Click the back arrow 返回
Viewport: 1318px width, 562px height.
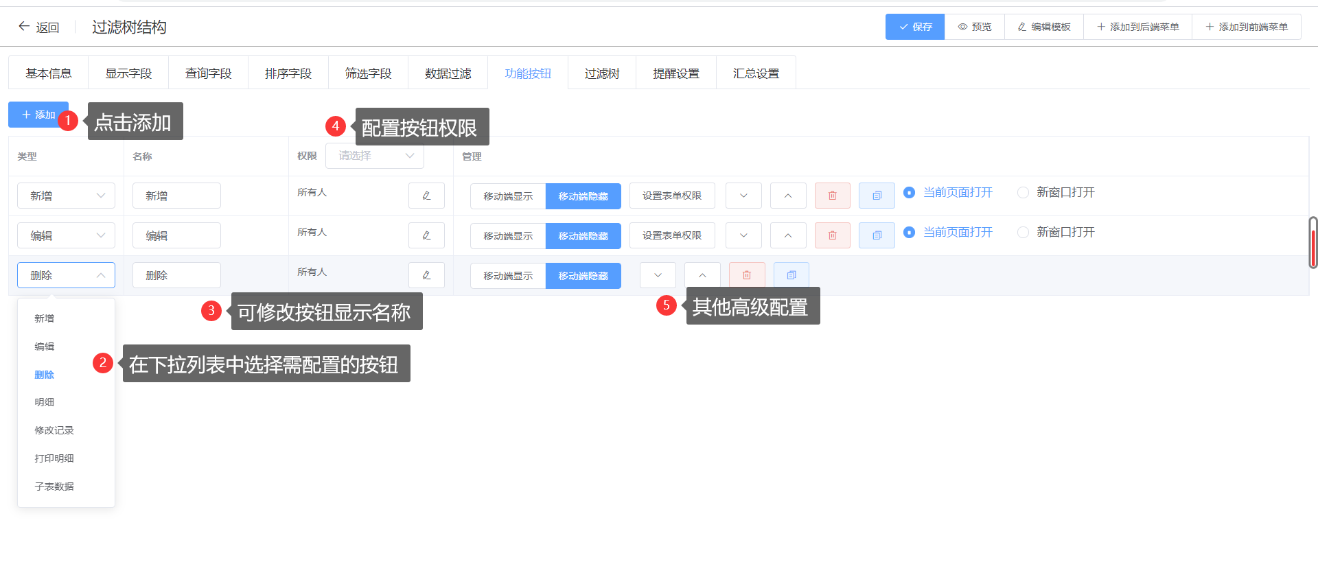point(38,27)
